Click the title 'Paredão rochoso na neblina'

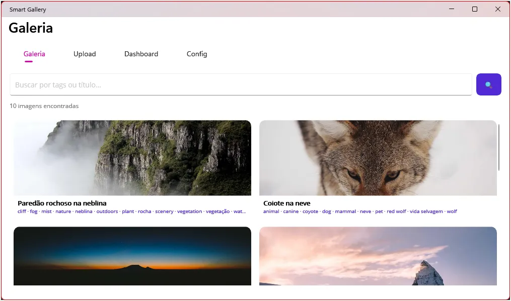62,203
